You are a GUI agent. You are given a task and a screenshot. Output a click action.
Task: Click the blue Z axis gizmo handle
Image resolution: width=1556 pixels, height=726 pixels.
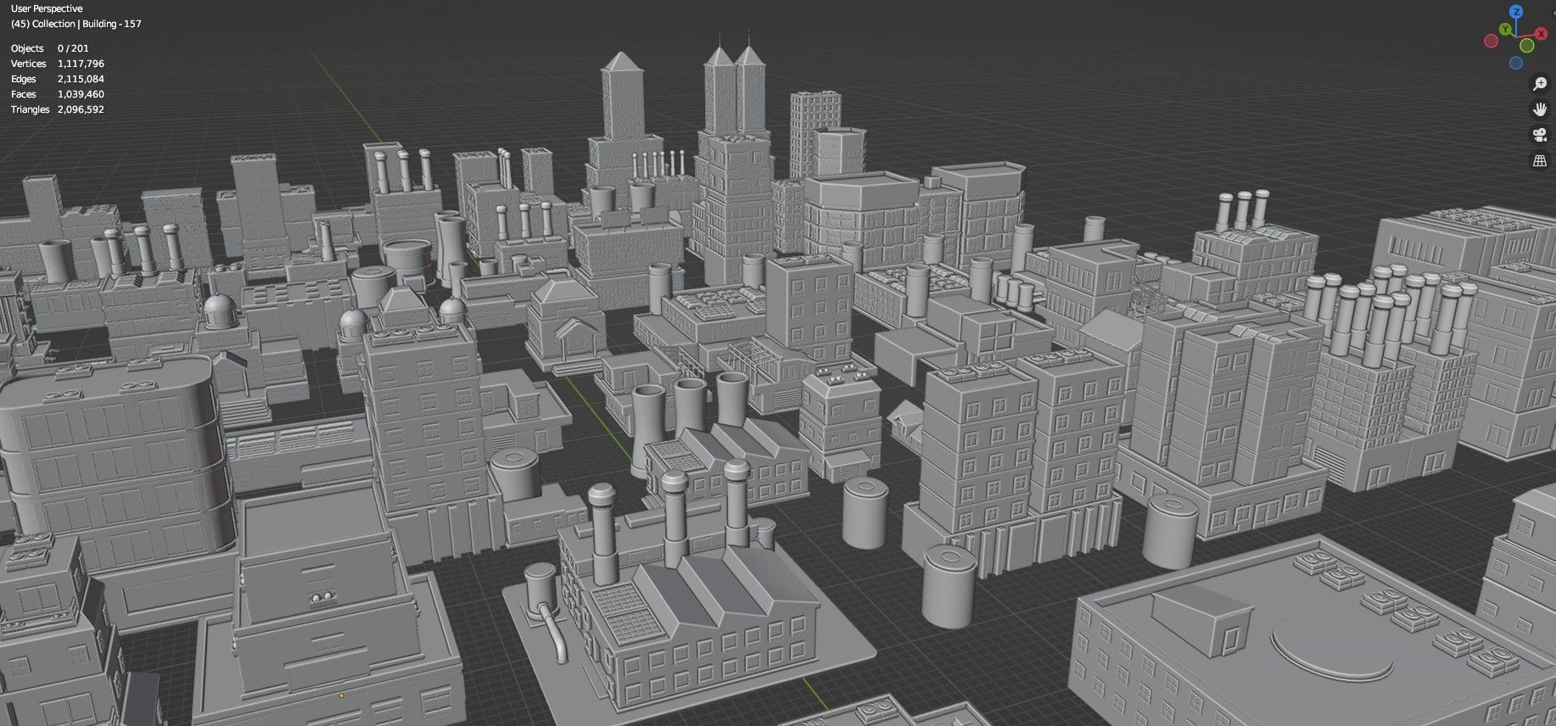[x=1516, y=12]
